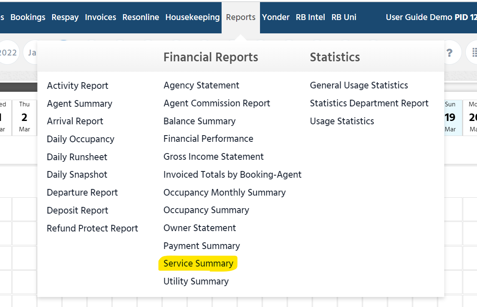Viewport: 477px width, 307px height.
Task: Choose Occupancy Monthly Summary report
Action: tap(224, 193)
